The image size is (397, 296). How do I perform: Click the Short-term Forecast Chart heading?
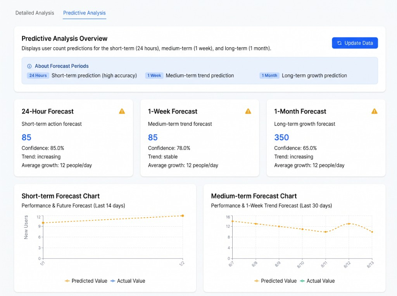[x=60, y=196]
